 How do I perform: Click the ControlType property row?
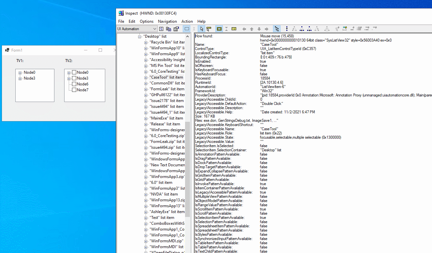click(x=255, y=49)
